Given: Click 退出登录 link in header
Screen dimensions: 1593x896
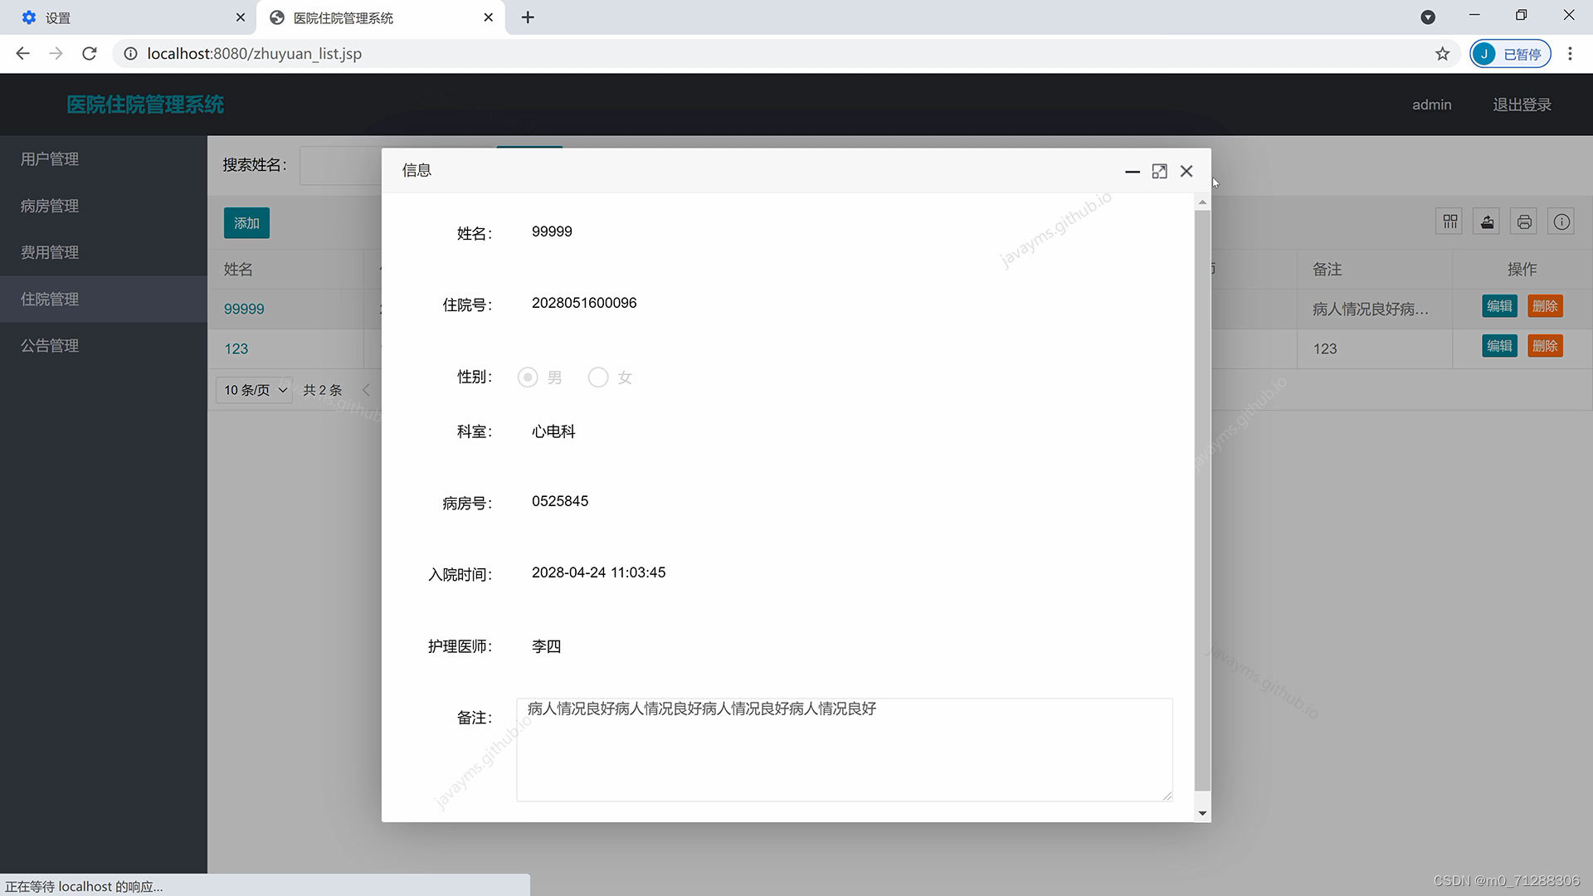Looking at the screenshot, I should pyautogui.click(x=1522, y=105).
